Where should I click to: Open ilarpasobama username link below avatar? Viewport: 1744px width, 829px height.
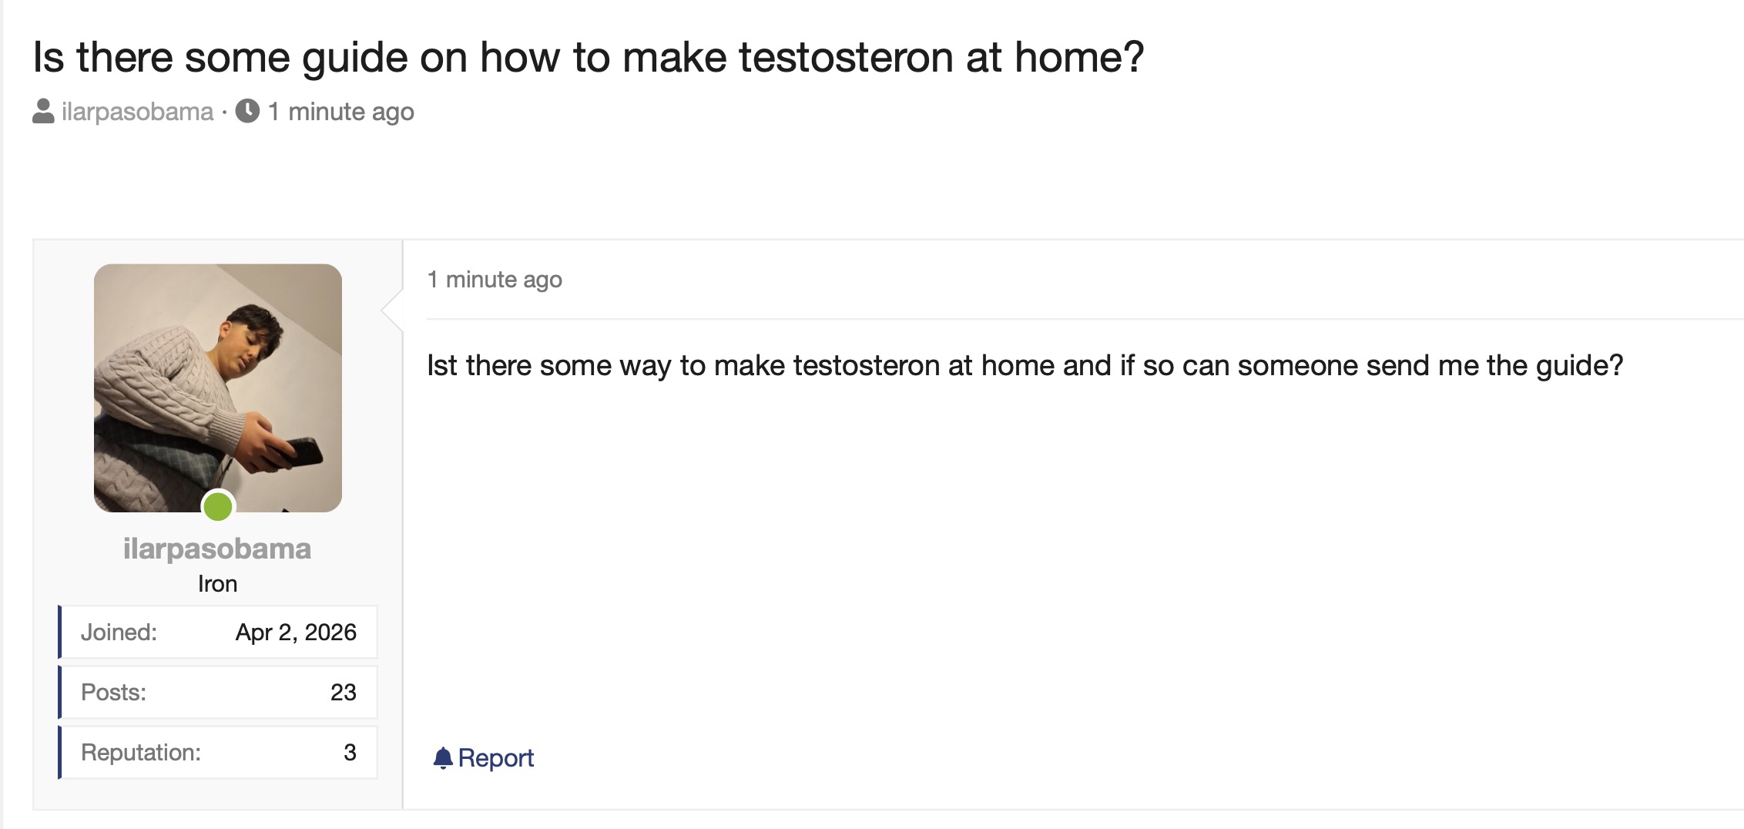(217, 549)
